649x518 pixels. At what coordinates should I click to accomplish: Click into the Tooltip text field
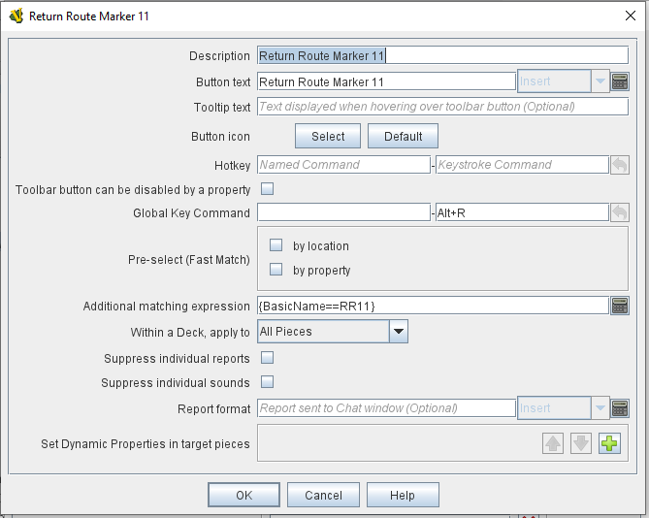[x=443, y=107]
